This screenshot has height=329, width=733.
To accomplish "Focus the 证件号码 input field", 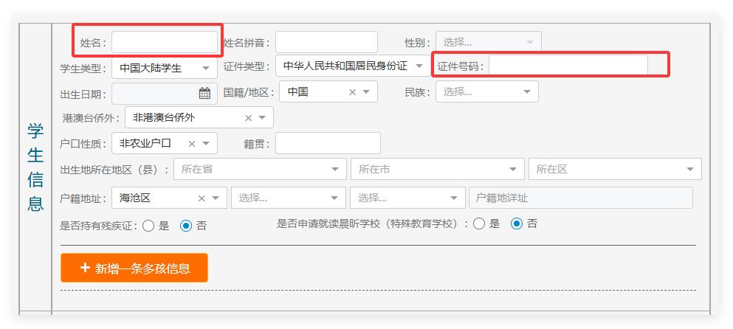I will click(568, 66).
